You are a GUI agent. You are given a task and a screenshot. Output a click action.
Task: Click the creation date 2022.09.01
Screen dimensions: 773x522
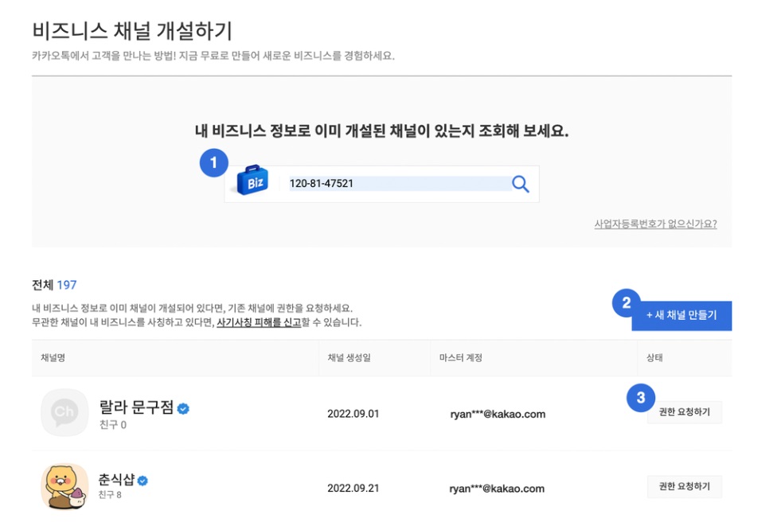(x=353, y=414)
